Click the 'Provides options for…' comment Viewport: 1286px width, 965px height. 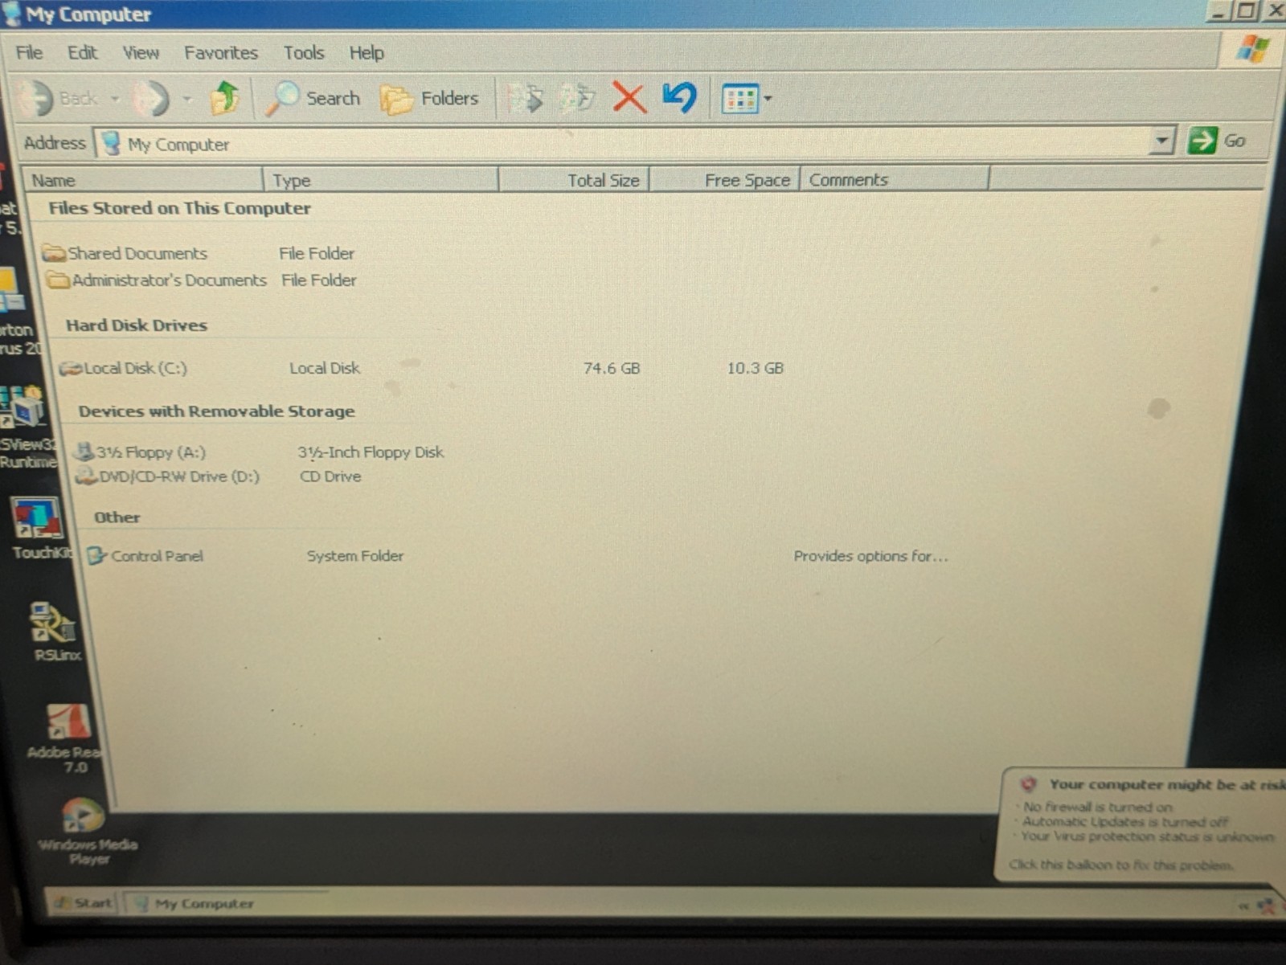point(870,556)
